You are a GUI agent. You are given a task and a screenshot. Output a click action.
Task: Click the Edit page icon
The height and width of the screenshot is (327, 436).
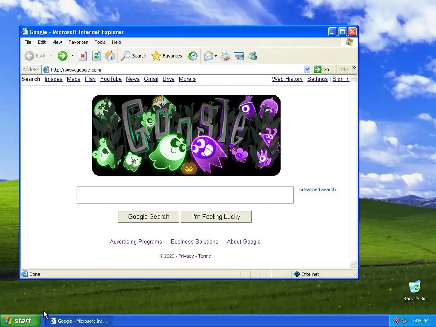(238, 56)
